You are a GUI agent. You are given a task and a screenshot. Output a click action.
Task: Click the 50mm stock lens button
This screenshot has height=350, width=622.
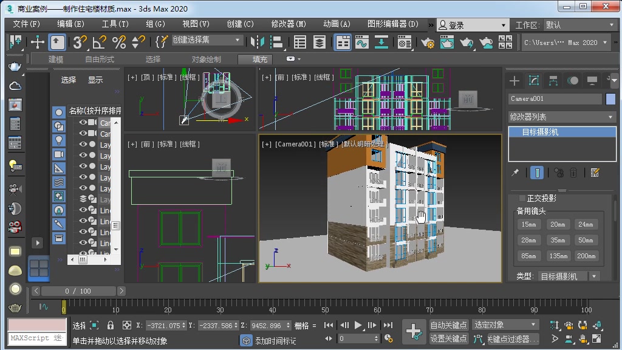pyautogui.click(x=585, y=240)
